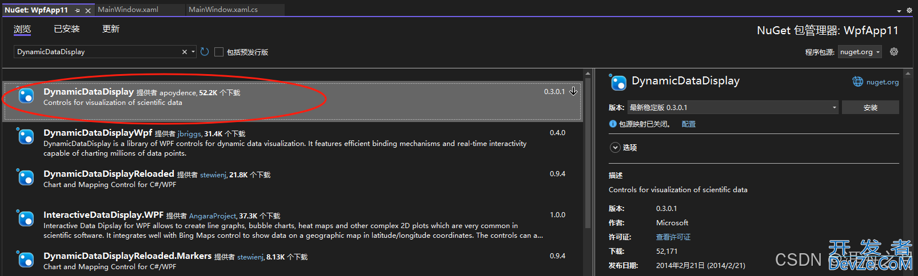Open stewienj link on Reloaded.Markers row

tap(250, 257)
